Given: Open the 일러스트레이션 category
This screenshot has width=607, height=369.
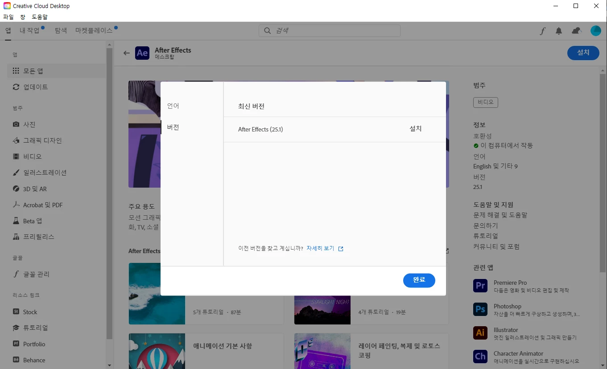Looking at the screenshot, I should click(56, 172).
